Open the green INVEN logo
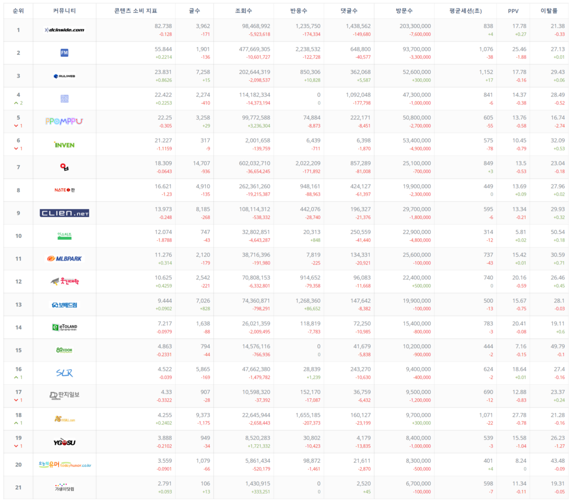The width and height of the screenshot is (573, 502). tap(64, 145)
